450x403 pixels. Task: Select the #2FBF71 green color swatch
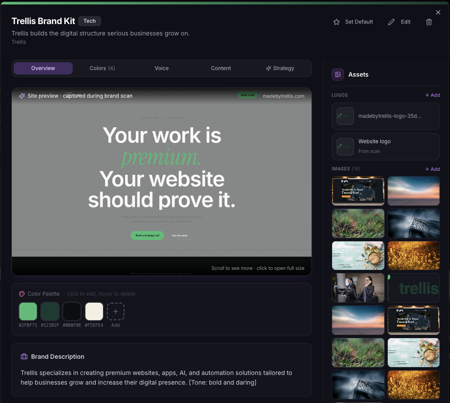(x=28, y=311)
